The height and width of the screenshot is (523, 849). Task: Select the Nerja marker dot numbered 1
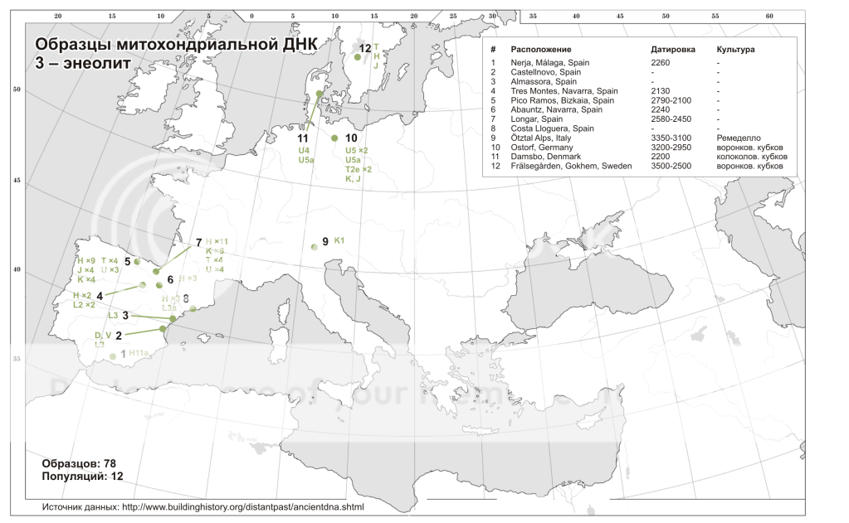pos(113,356)
